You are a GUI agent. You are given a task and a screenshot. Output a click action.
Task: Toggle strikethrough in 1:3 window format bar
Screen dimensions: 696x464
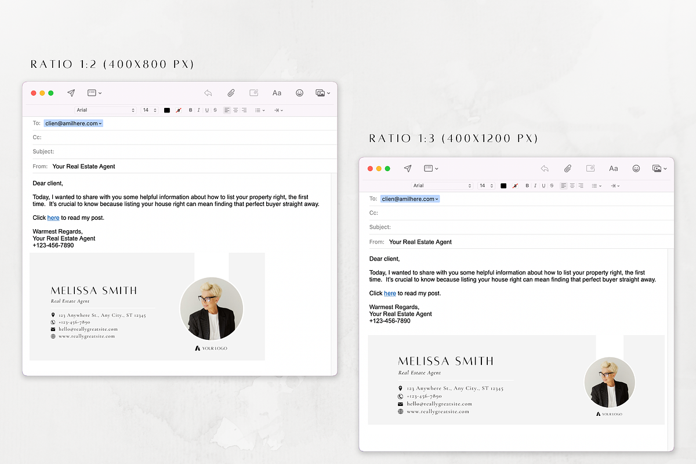pyautogui.click(x=552, y=186)
